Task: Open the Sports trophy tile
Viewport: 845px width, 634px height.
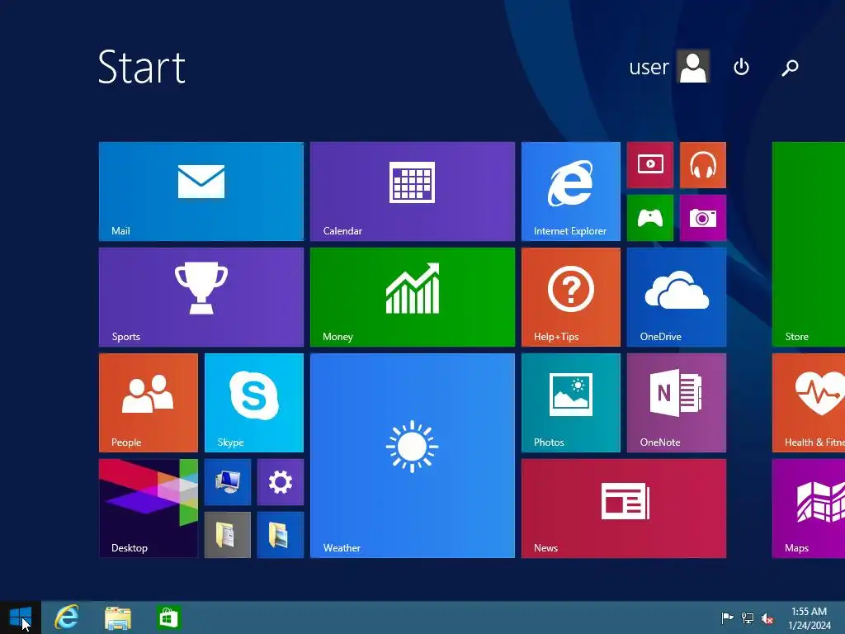Action: [x=201, y=297]
